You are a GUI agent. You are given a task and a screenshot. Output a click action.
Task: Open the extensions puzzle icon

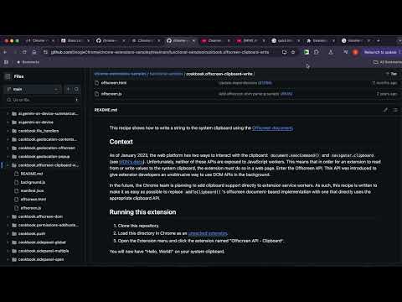(316, 52)
